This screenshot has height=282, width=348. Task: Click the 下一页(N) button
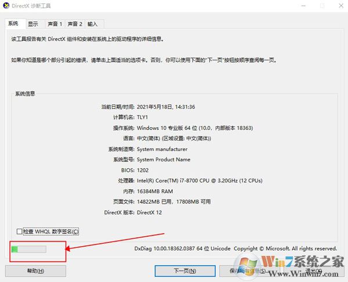pyautogui.click(x=185, y=271)
